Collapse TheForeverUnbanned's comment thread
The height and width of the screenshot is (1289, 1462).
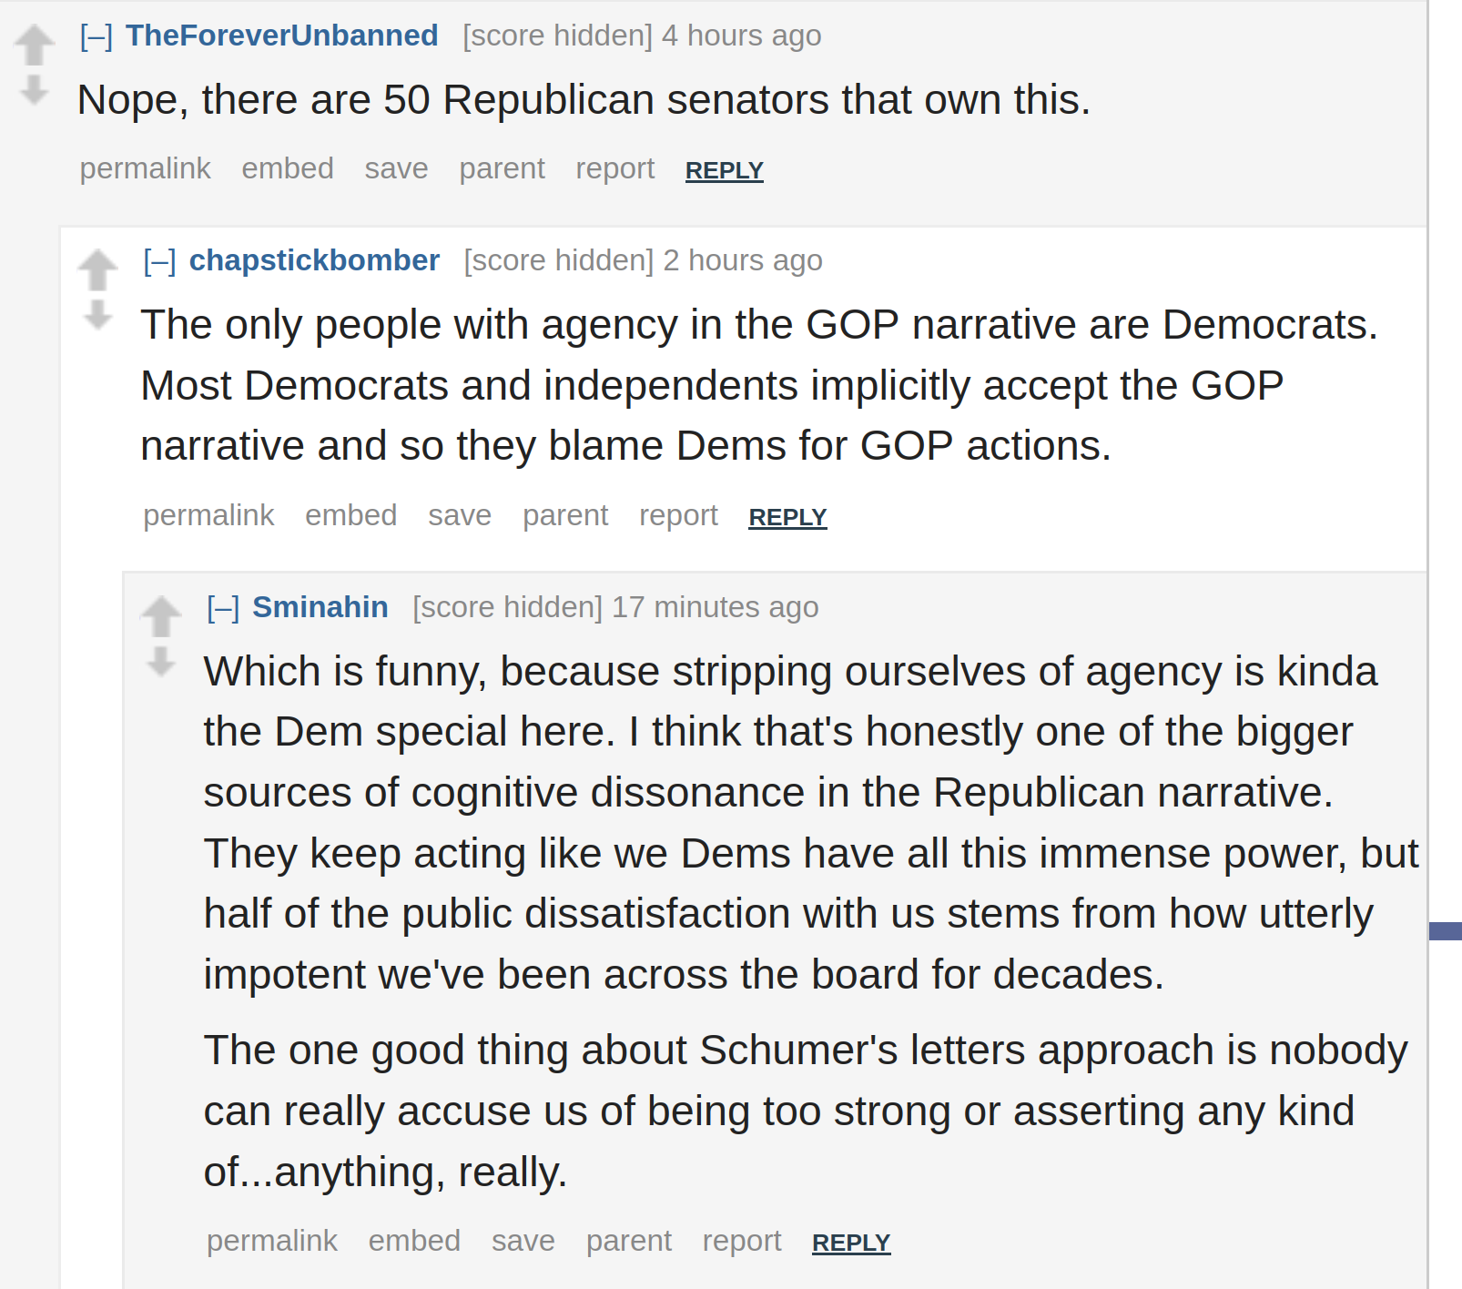point(96,36)
